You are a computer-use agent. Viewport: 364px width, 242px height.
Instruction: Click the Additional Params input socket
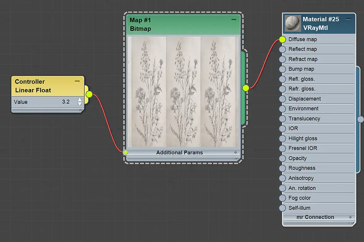pyautogui.click(x=126, y=152)
